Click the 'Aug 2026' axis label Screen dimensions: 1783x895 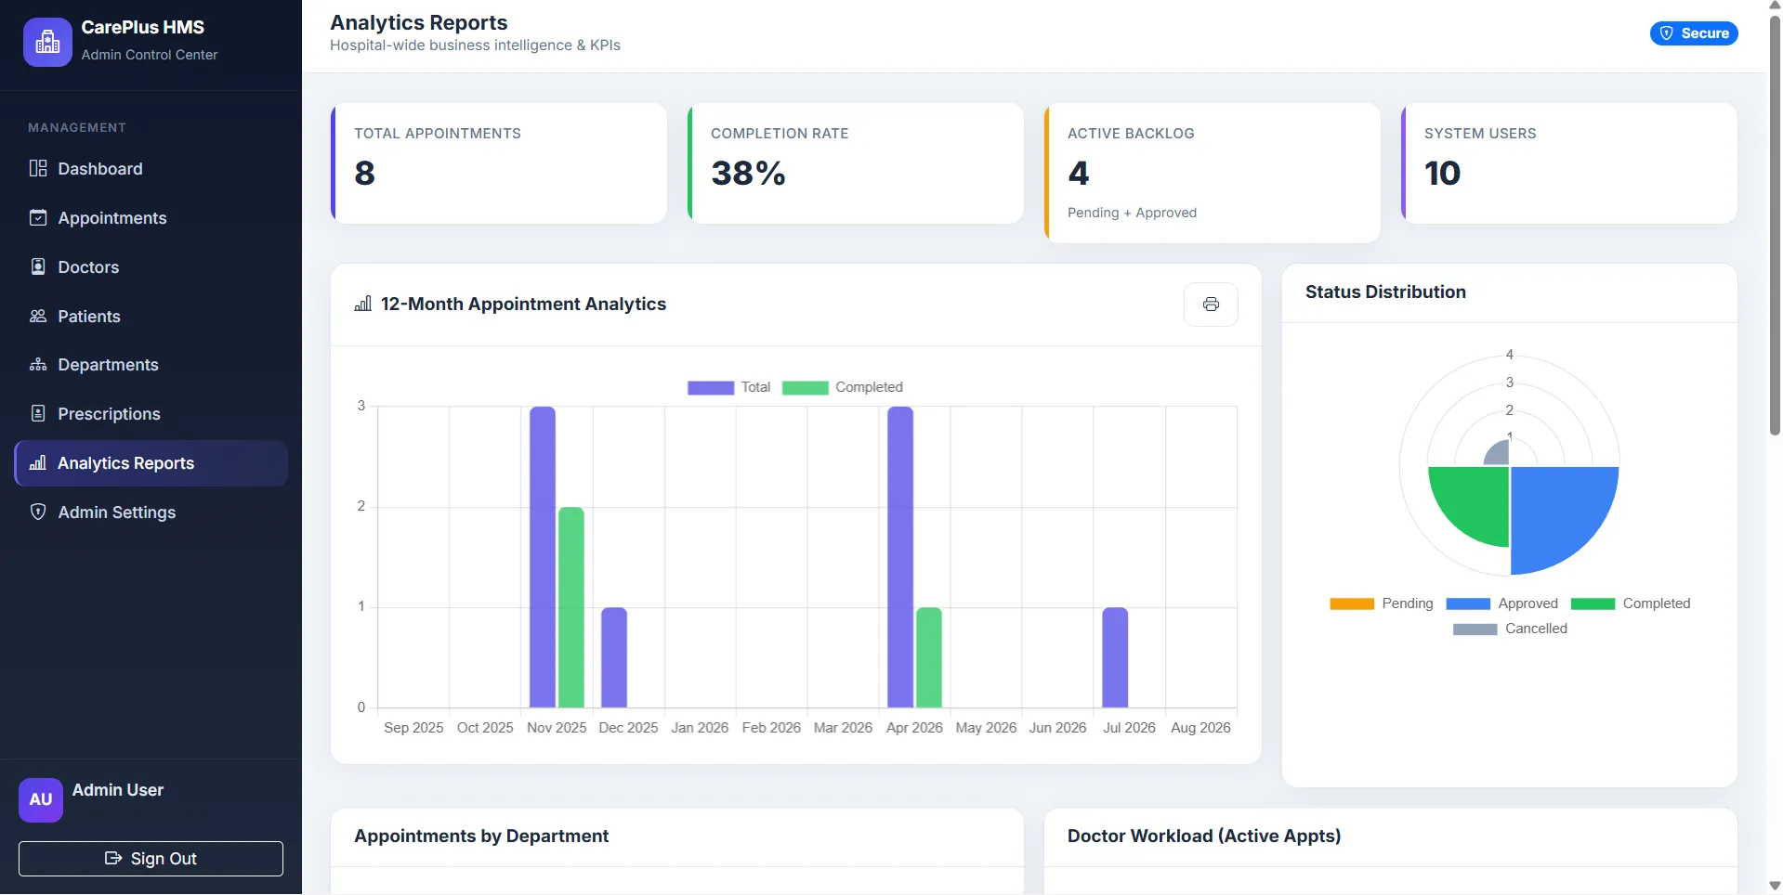pyautogui.click(x=1200, y=728)
